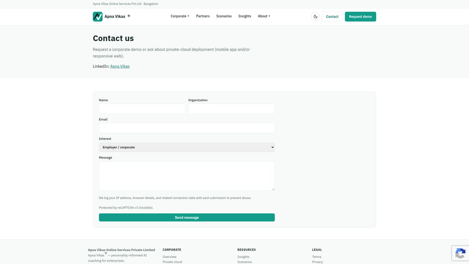This screenshot has height=264, width=469.
Task: Open Insights in the top navigation
Action: coord(245,16)
